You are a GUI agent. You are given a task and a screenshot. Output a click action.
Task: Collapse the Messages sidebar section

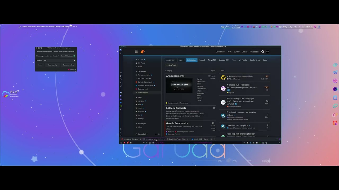136,123
